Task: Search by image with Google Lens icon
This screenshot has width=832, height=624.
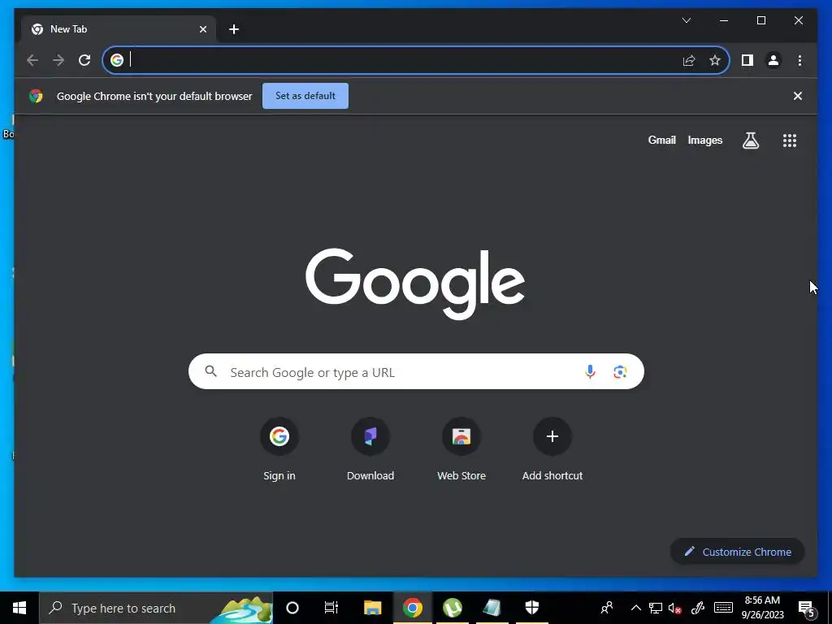Action: click(x=620, y=372)
